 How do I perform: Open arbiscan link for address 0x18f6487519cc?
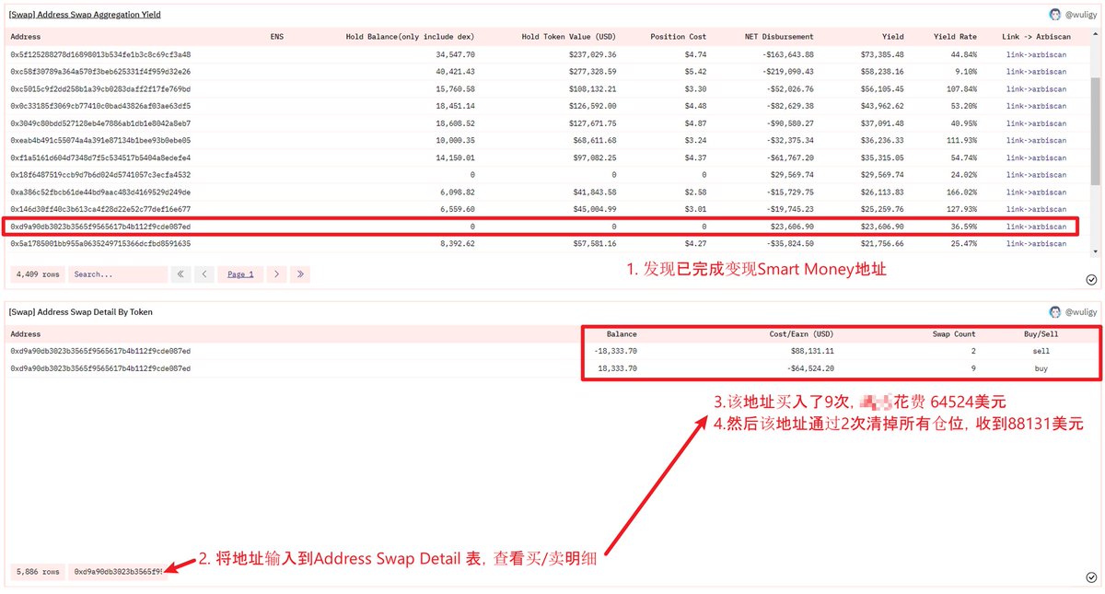click(1036, 175)
